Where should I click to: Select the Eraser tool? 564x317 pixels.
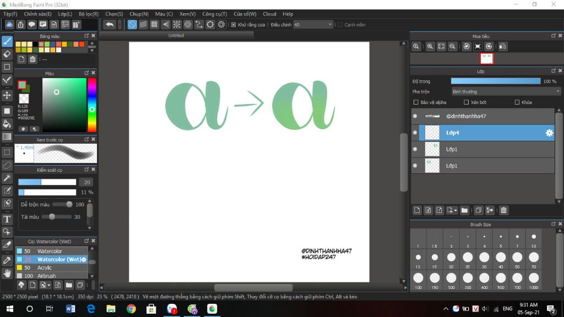(7, 54)
